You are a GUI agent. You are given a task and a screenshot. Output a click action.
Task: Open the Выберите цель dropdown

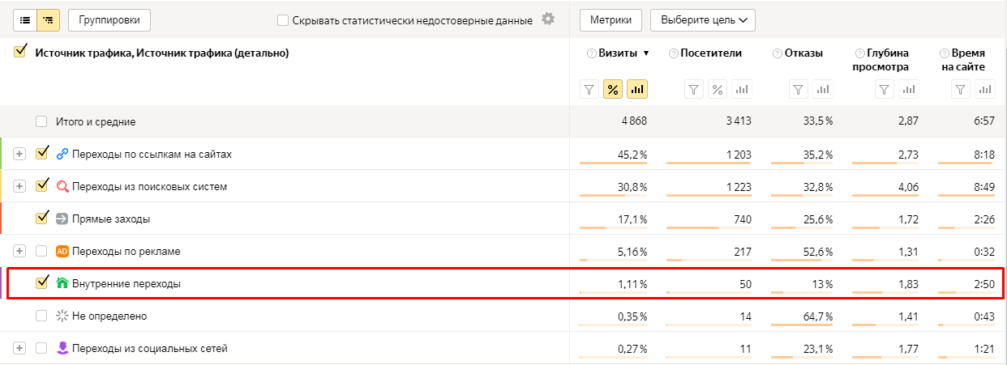point(702,20)
